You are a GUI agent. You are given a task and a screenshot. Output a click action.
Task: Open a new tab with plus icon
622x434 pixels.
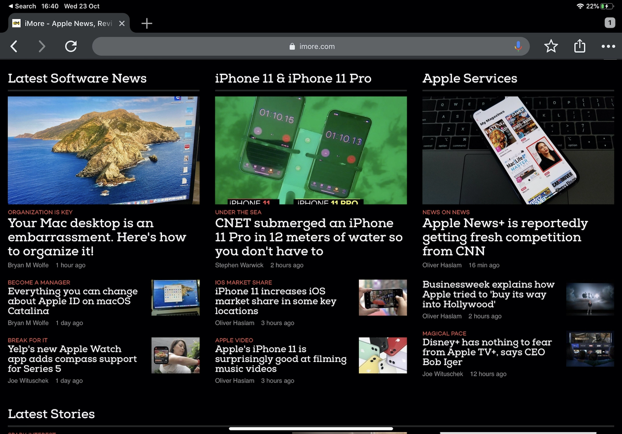(x=147, y=23)
